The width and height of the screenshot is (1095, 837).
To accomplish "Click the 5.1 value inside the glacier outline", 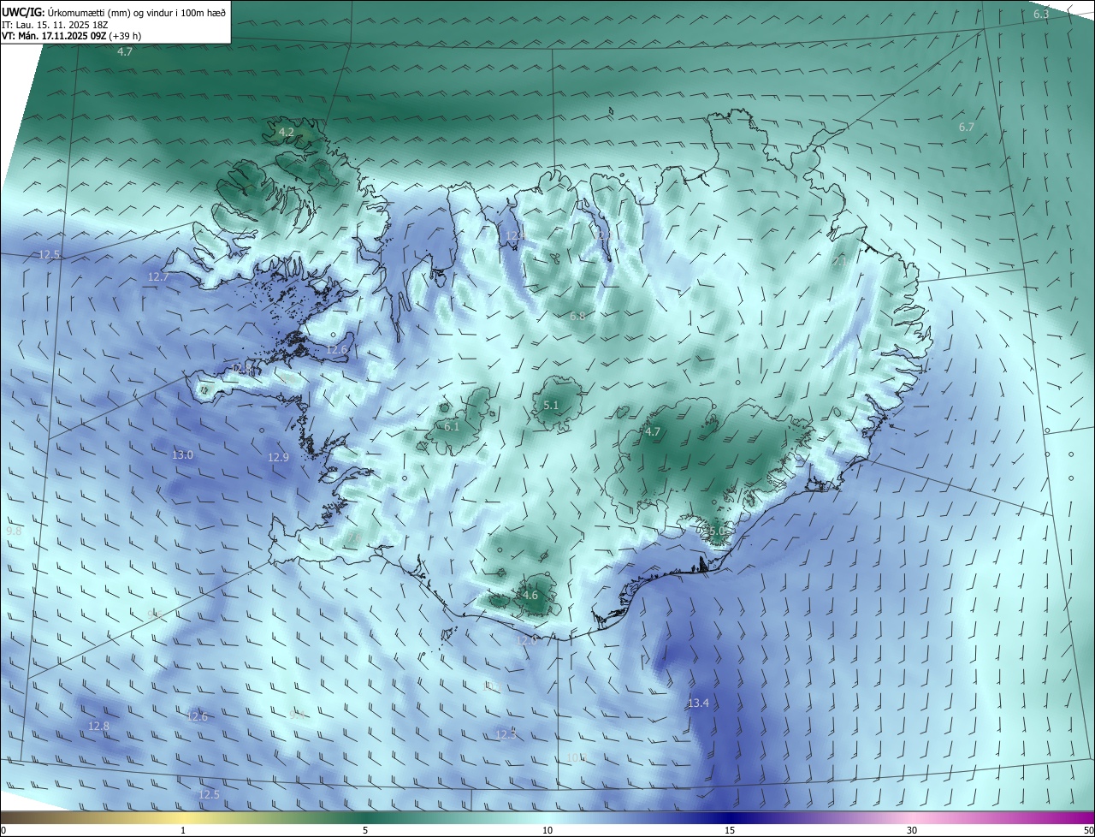I will click(551, 406).
